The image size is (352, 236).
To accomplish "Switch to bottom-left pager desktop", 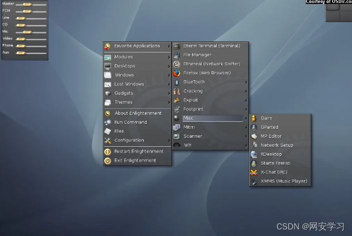I will (333, 16).
